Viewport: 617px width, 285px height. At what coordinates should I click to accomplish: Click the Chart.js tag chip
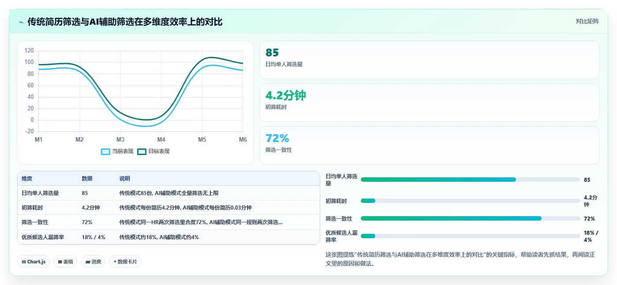34,262
